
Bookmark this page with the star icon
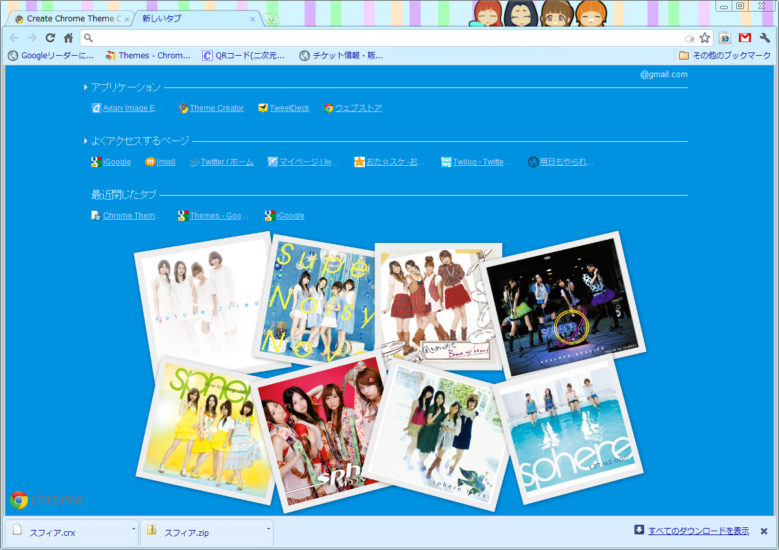pos(704,38)
